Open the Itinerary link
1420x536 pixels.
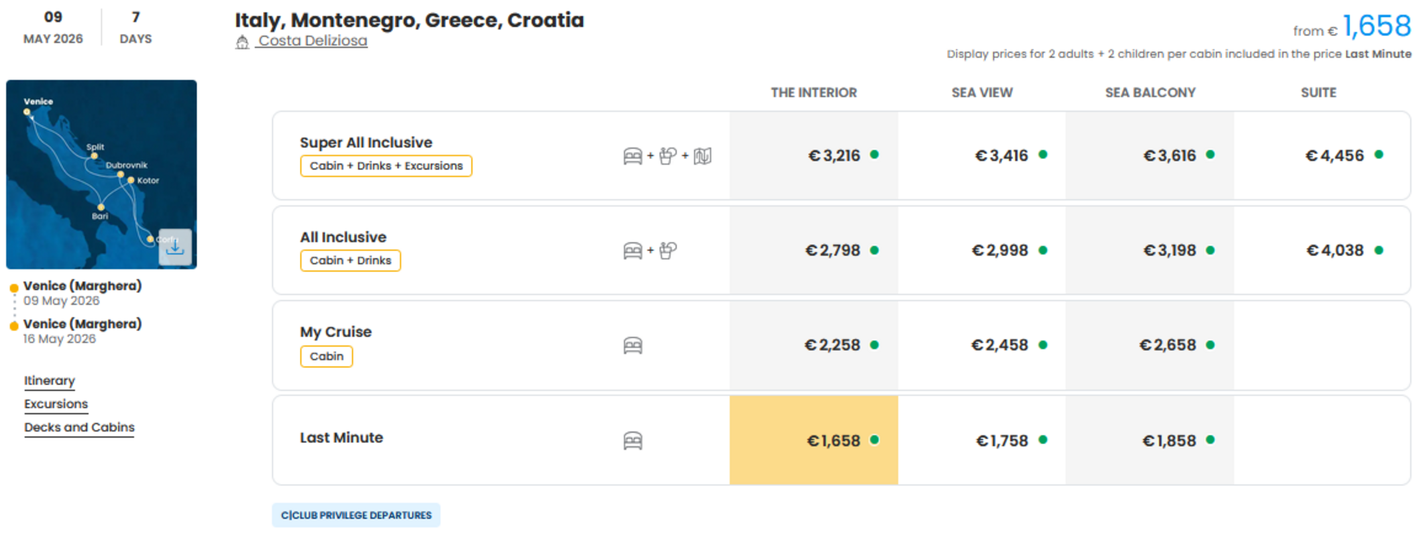pos(50,381)
